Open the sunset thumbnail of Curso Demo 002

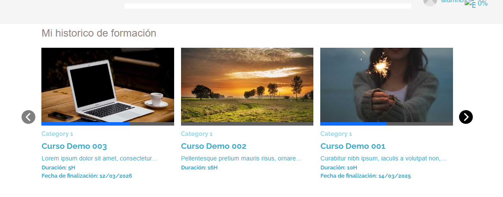pyautogui.click(x=247, y=85)
